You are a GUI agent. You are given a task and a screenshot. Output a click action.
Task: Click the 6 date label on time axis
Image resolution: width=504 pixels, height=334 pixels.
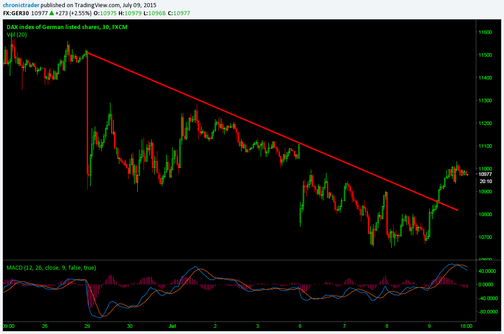(300, 326)
